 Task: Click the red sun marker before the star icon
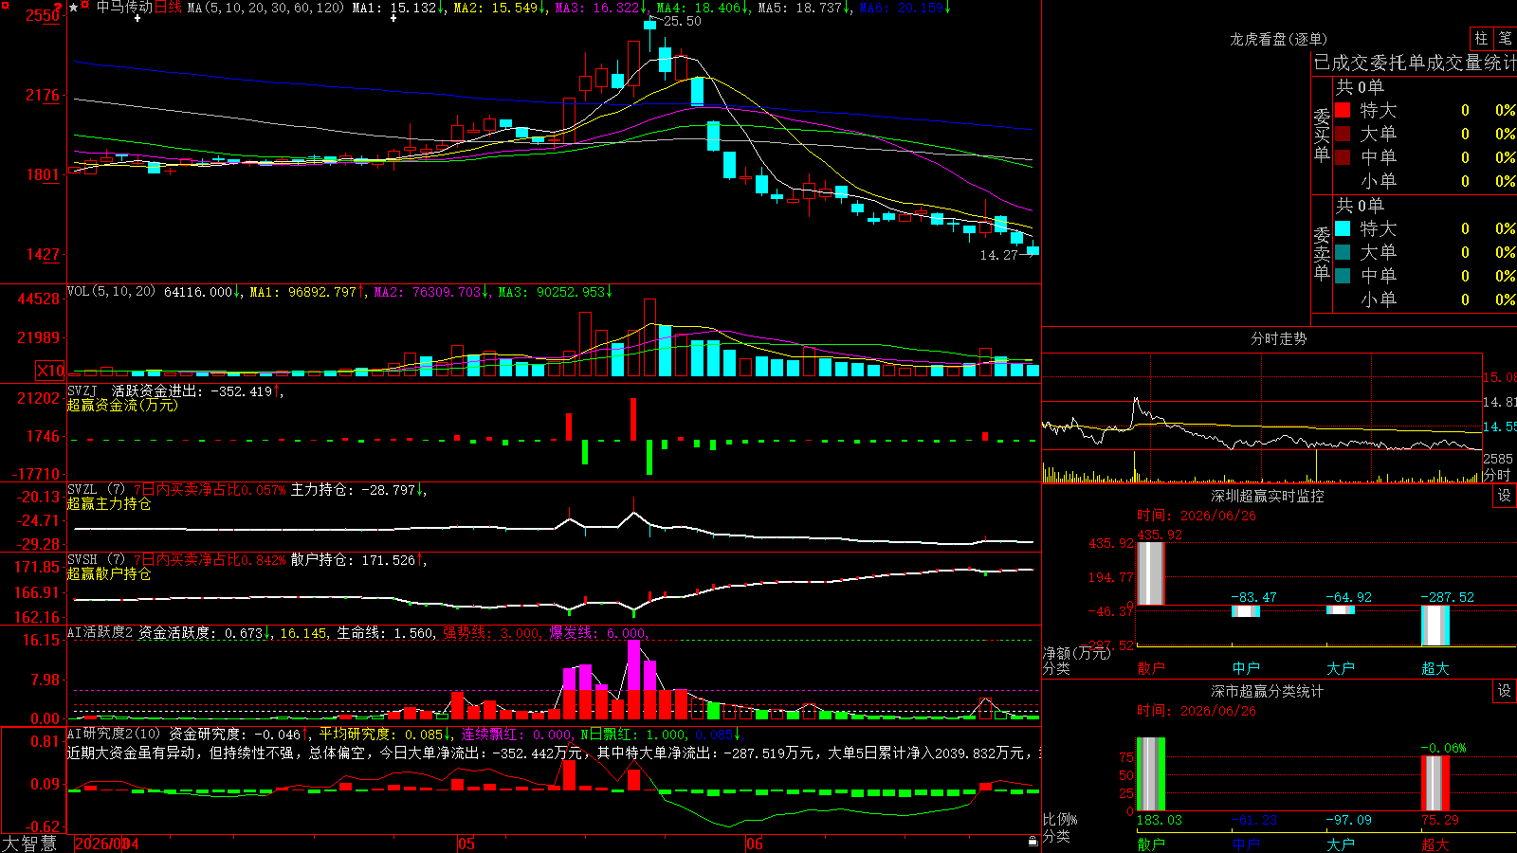pos(85,6)
